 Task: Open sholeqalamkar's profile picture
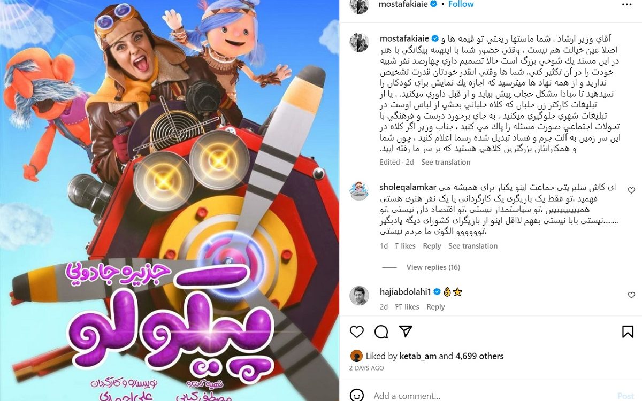359,191
